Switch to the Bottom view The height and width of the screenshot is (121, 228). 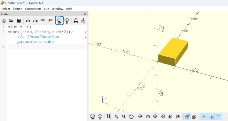(155, 116)
